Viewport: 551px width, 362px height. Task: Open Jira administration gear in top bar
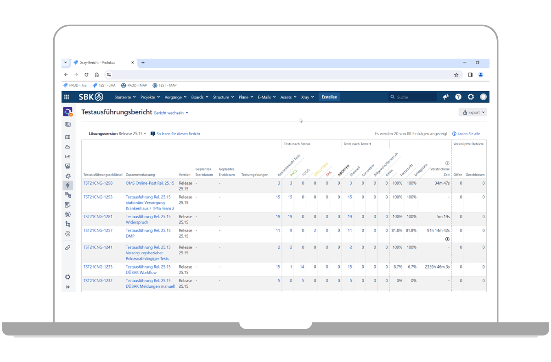471,97
